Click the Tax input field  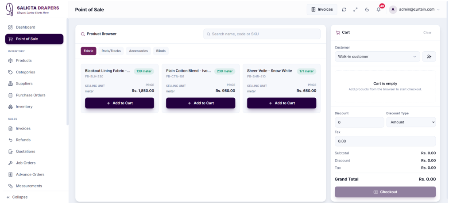click(385, 141)
